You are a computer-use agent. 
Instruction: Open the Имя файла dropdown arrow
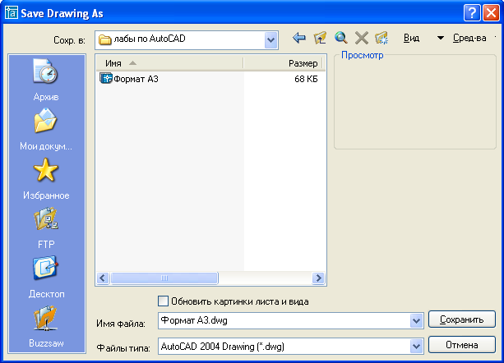click(x=416, y=320)
